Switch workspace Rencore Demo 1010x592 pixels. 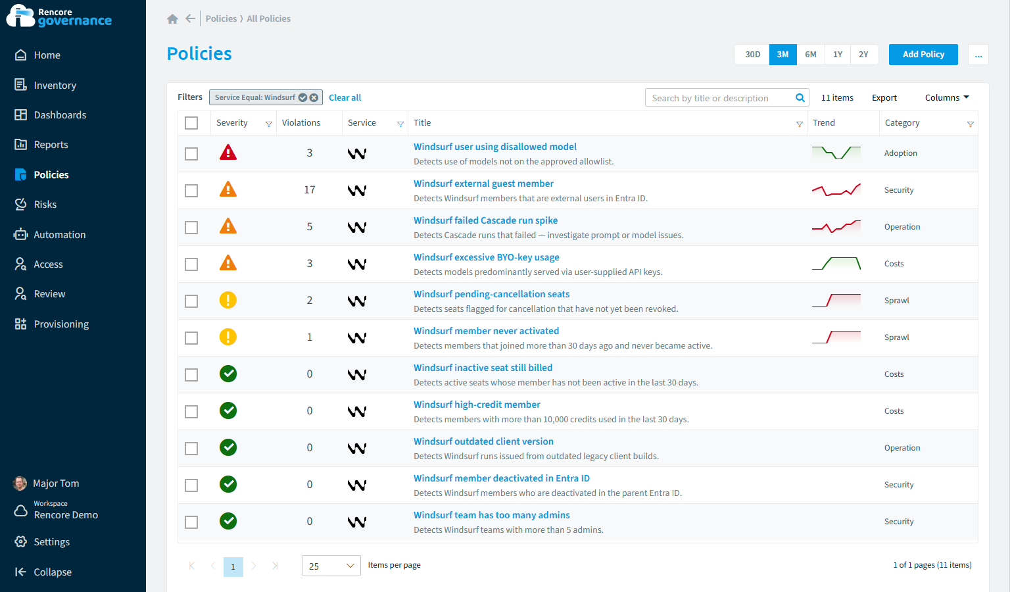pos(57,510)
